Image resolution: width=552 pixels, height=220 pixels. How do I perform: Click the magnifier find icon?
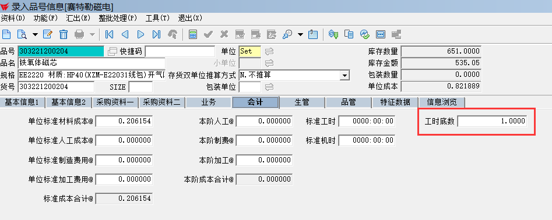[287, 34]
